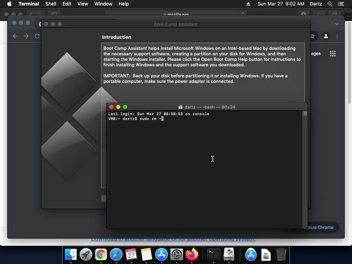352x264 pixels.
Task: Close the Terminal window with red button
Action: click(111, 107)
